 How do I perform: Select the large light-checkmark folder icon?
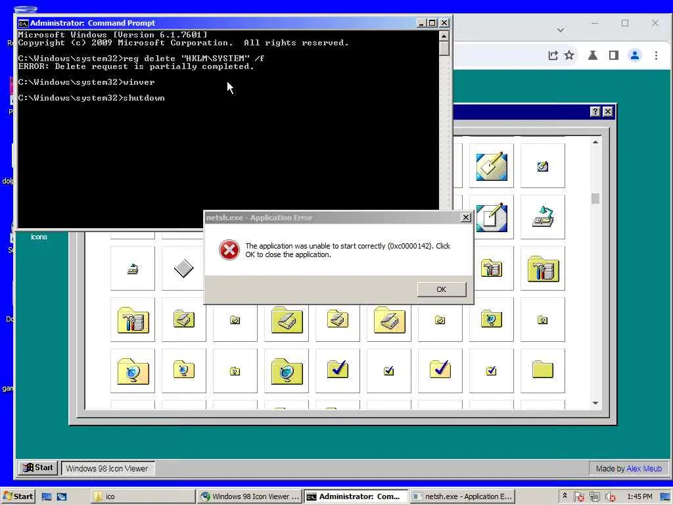pyautogui.click(x=440, y=371)
